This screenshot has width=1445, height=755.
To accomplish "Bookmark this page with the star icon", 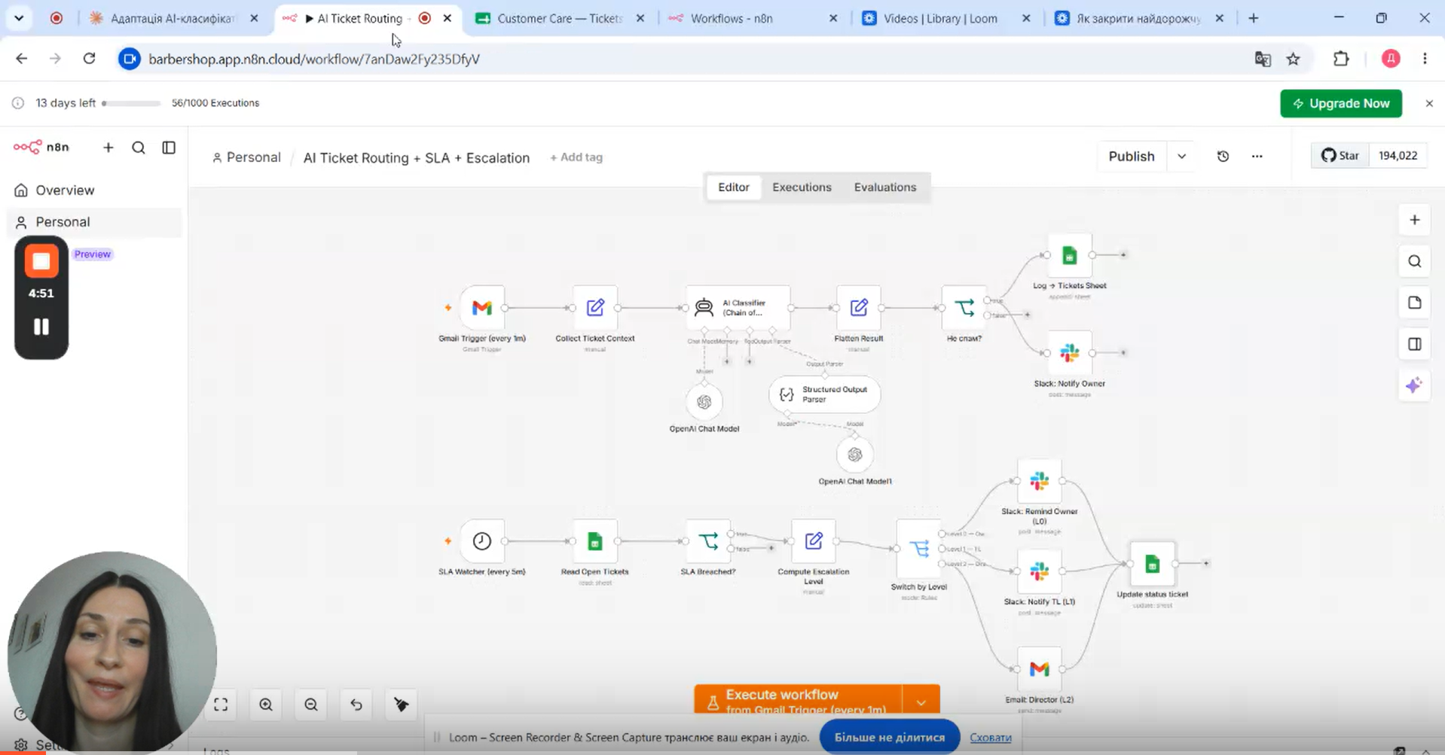I will point(1293,59).
